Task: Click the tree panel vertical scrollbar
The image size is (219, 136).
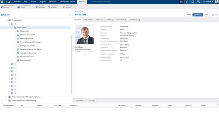Action: click(x=72, y=64)
